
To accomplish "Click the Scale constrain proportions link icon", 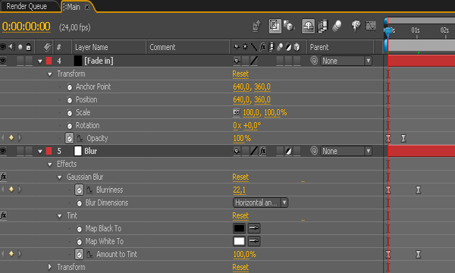I will pos(237,112).
